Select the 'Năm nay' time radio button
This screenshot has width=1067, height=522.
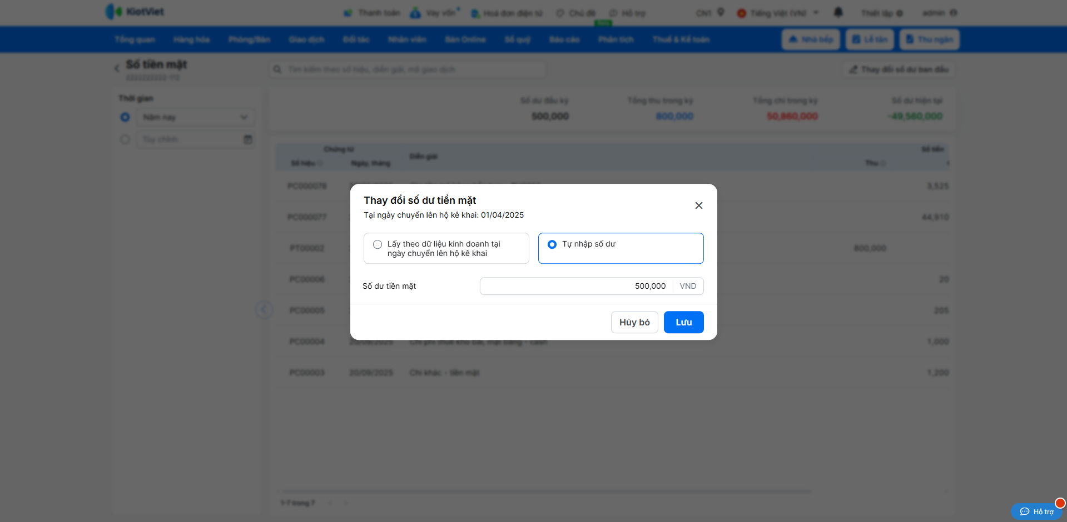point(125,117)
